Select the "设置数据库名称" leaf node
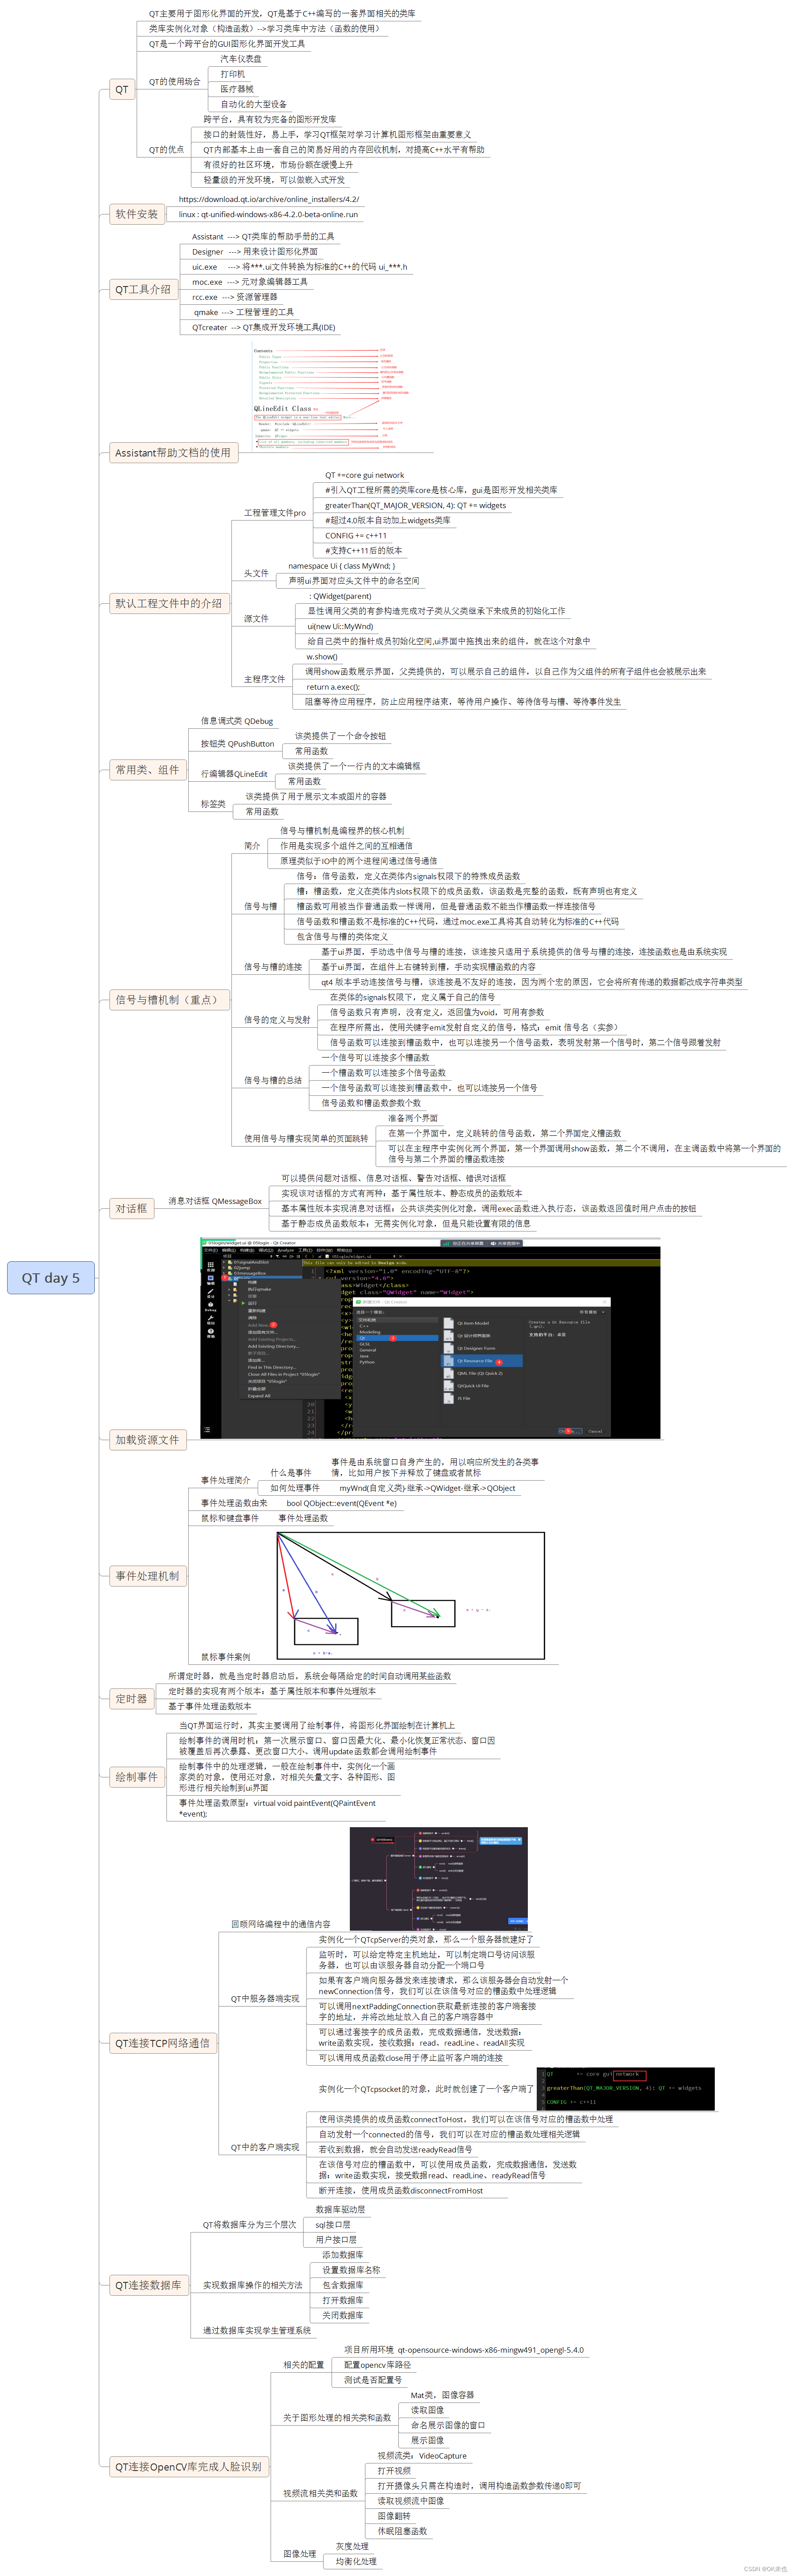Image resolution: width=794 pixels, height=2576 pixels. [351, 2270]
